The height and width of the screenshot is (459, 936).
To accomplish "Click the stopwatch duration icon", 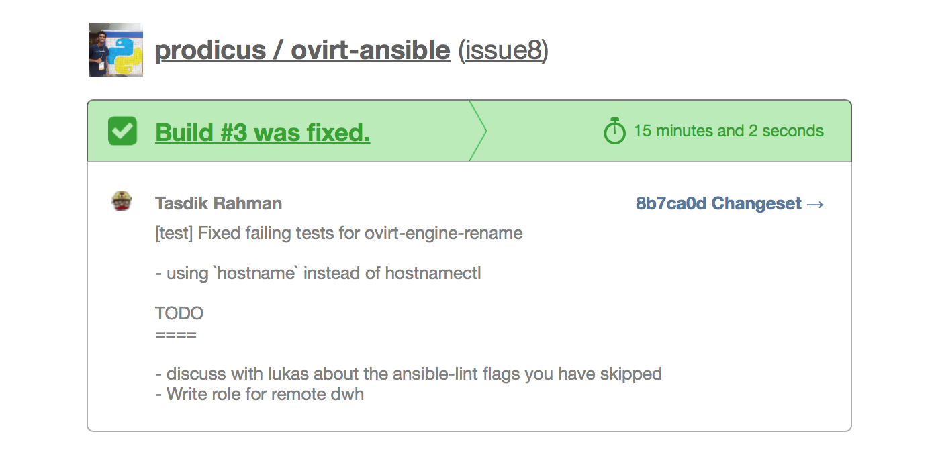I will click(614, 131).
